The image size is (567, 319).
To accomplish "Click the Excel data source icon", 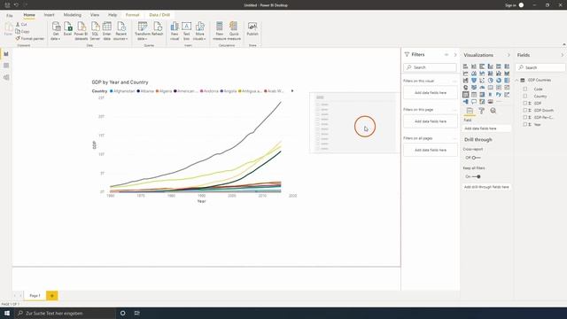I will (x=67, y=28).
